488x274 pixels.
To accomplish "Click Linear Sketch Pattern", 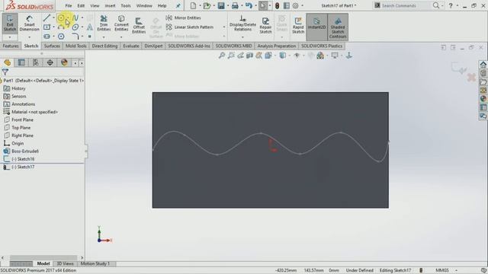I will click(190, 27).
